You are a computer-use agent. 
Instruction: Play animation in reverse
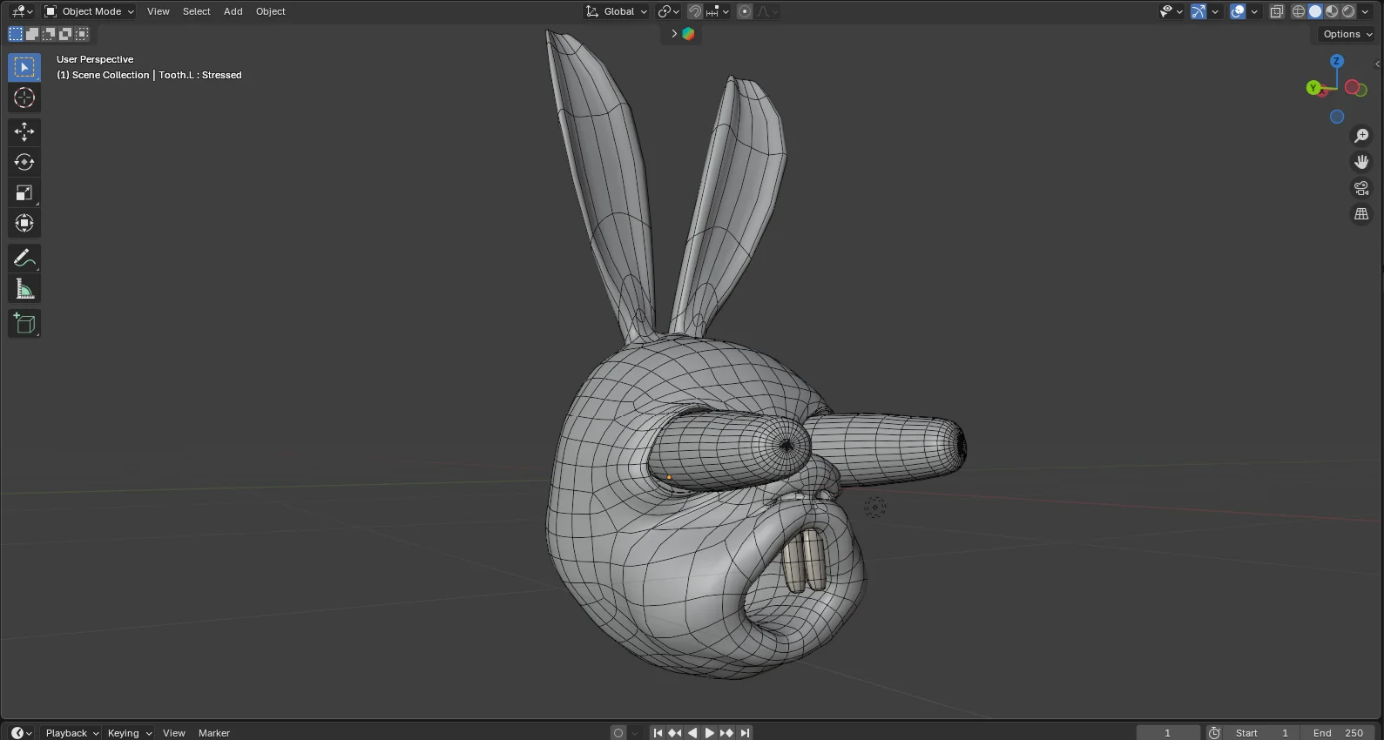692,733
